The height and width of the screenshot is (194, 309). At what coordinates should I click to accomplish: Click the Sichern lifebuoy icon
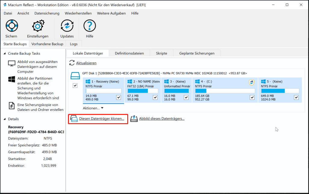point(12,26)
